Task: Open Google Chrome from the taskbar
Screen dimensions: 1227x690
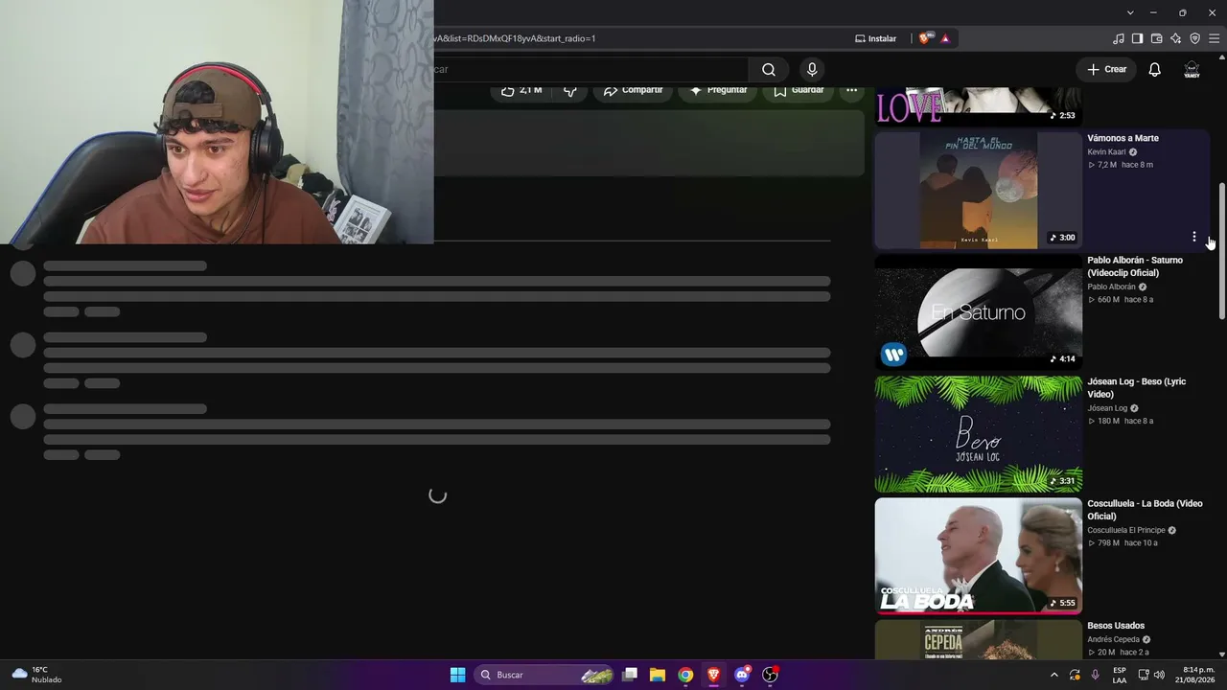Action: click(x=685, y=675)
